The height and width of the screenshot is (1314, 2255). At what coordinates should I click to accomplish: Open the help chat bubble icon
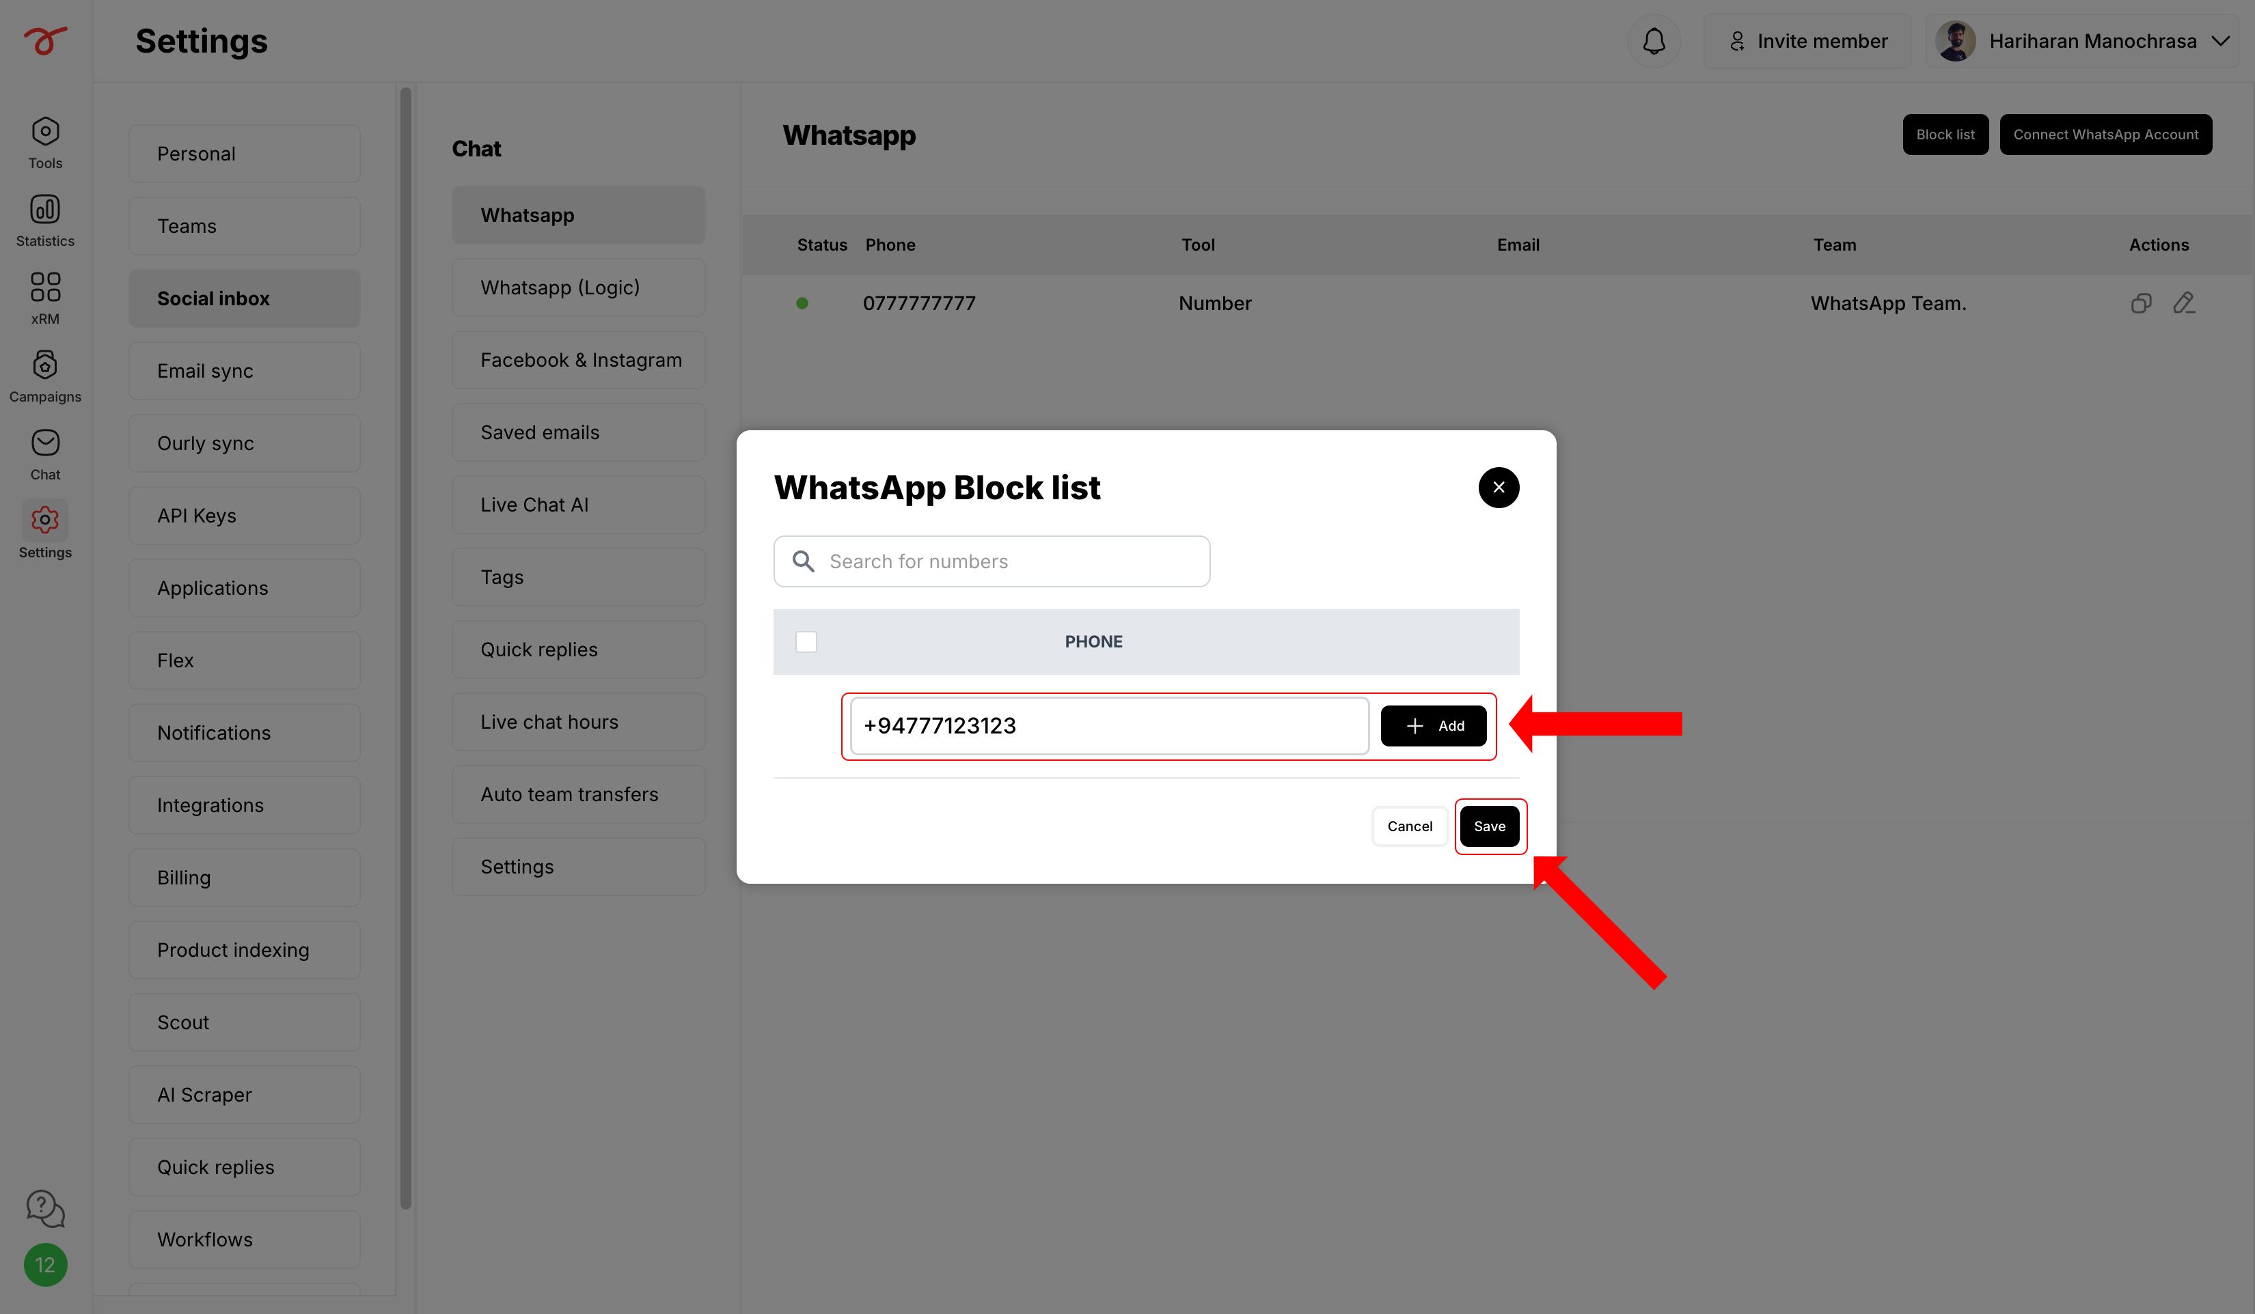click(44, 1208)
